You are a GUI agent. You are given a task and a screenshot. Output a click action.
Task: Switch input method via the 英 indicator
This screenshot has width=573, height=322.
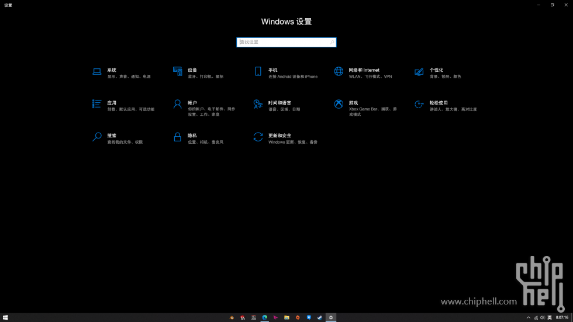[550, 318]
